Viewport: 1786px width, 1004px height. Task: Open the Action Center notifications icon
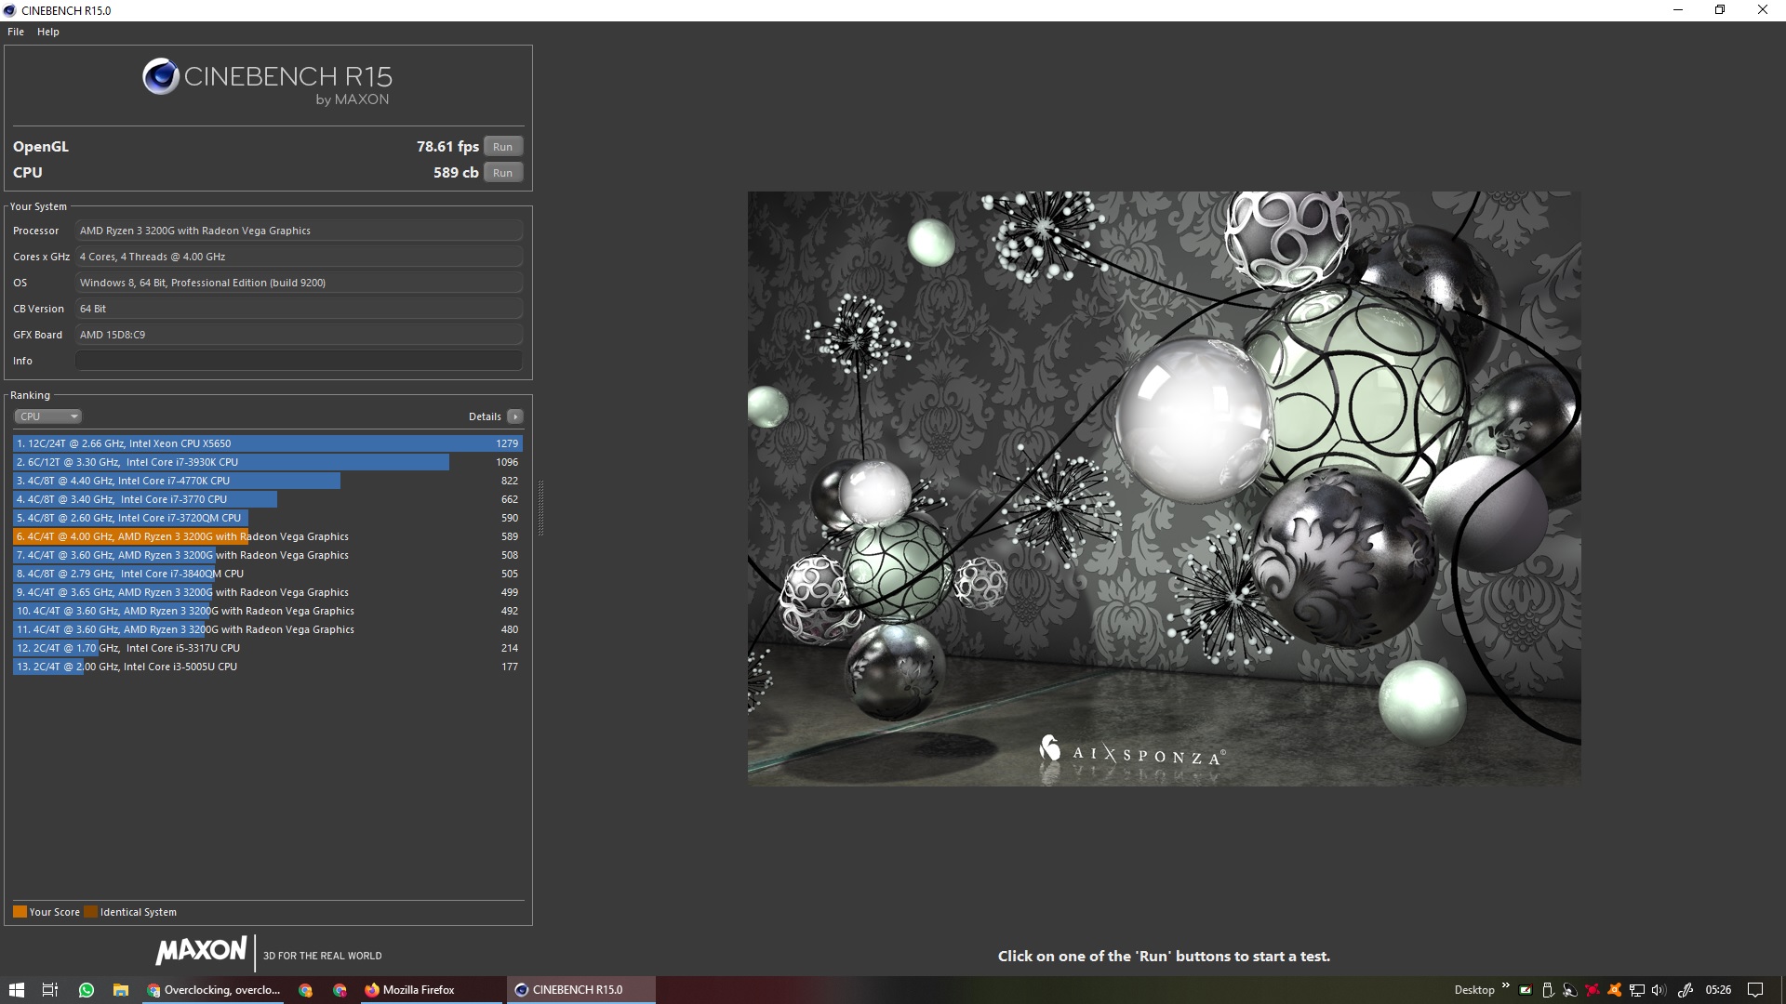click(1755, 990)
